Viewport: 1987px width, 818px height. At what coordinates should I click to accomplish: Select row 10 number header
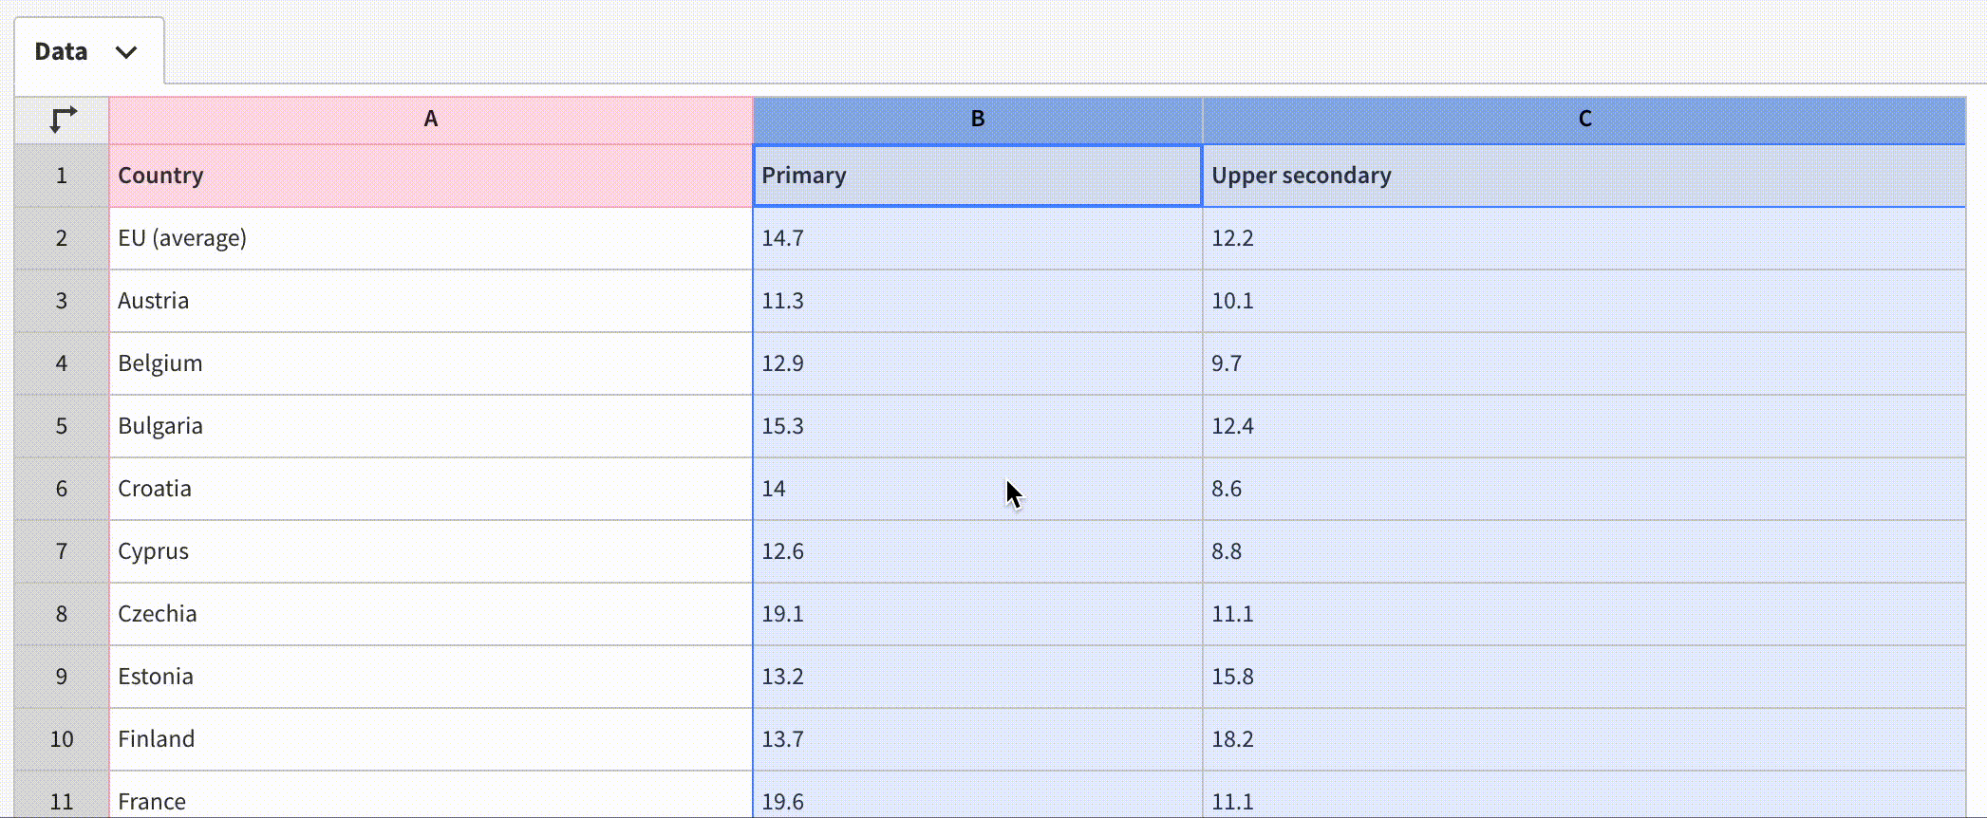coord(62,739)
